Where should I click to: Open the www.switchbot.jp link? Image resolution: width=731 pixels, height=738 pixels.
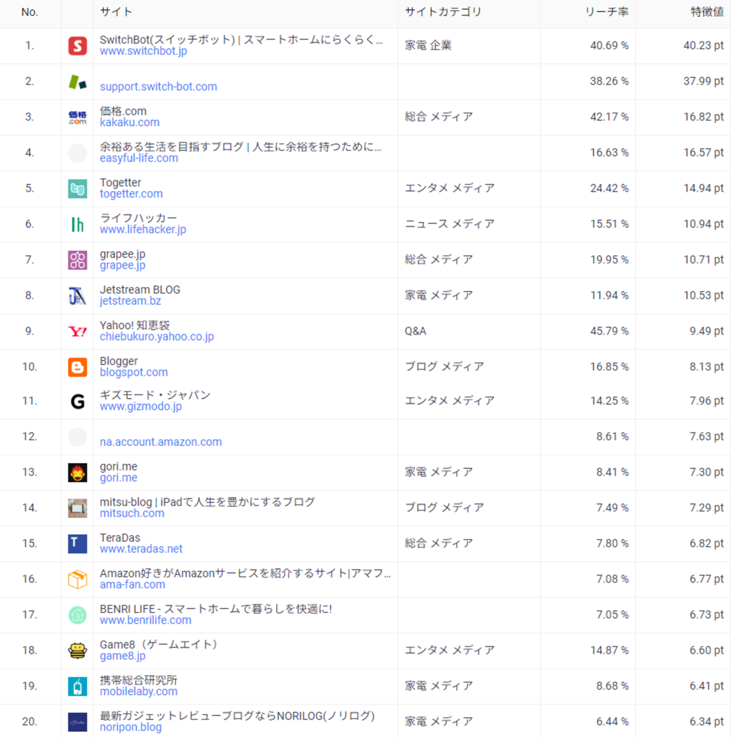[x=143, y=51]
